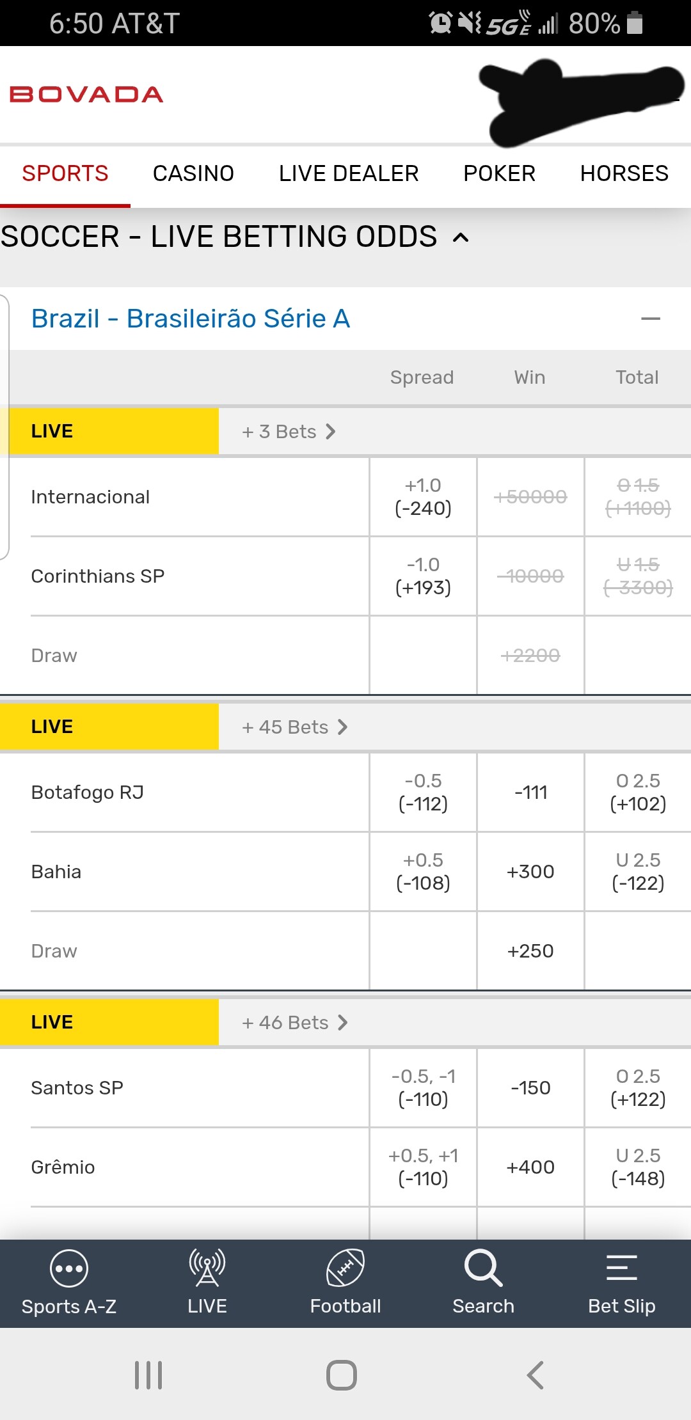Expand +46 Bets for Santos match
Viewport: 691px width, 1420px height.
294,1023
